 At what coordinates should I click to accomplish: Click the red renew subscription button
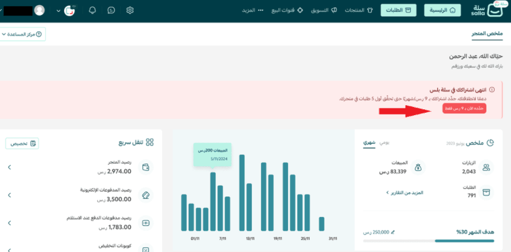(x=464, y=109)
